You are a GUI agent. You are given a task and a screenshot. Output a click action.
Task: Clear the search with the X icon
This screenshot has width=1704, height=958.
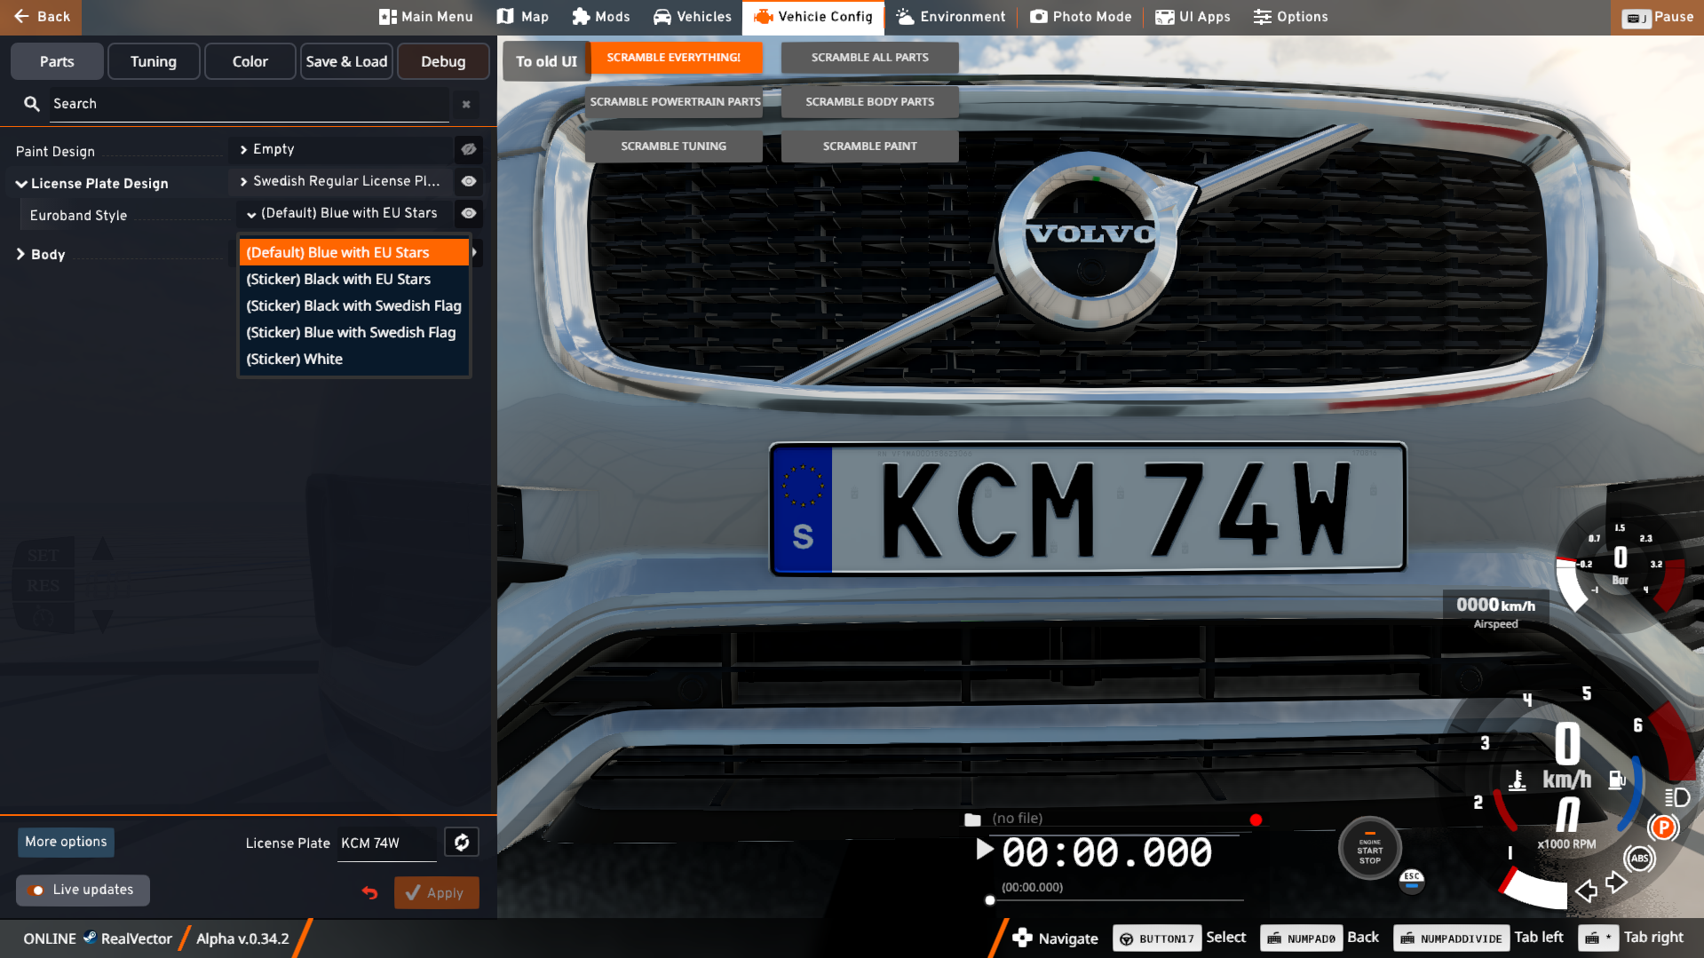coord(466,105)
